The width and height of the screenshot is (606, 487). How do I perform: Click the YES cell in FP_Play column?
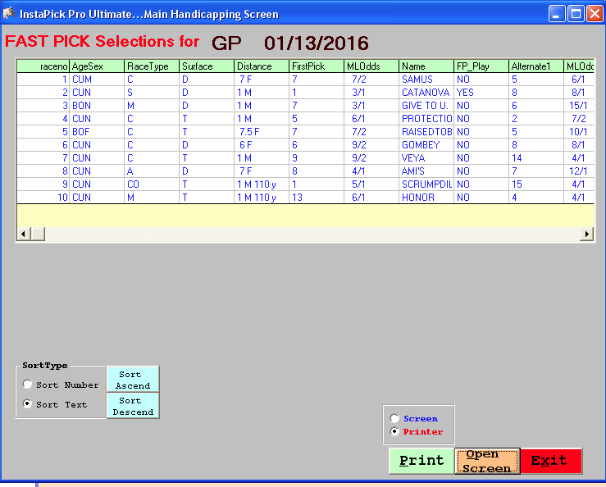coord(481,93)
